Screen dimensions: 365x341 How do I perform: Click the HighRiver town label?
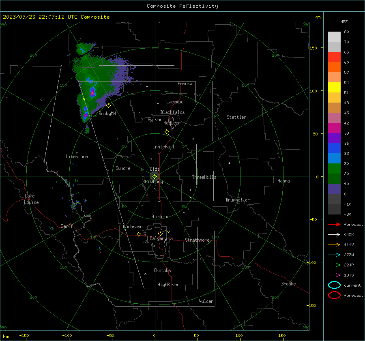coord(168,285)
